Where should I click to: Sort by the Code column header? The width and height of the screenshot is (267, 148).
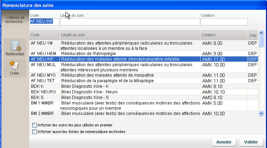tap(45, 35)
